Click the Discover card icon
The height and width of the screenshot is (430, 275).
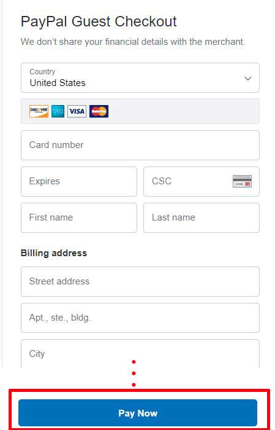[39, 111]
